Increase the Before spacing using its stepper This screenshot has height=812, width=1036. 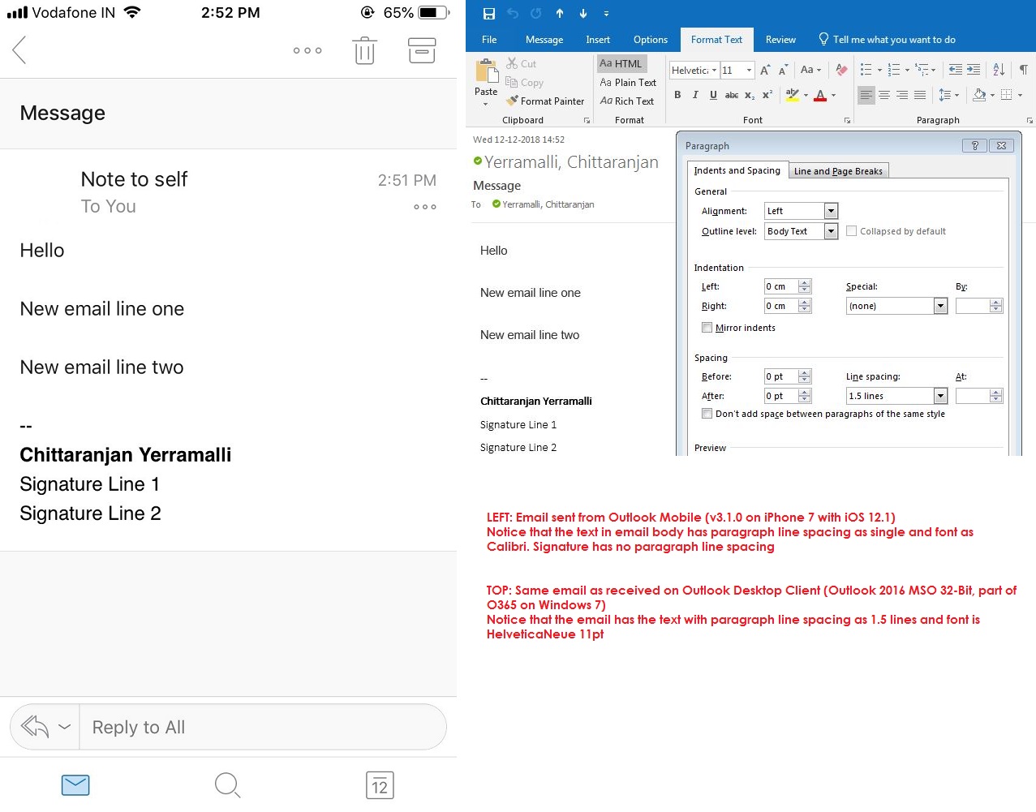pos(803,372)
